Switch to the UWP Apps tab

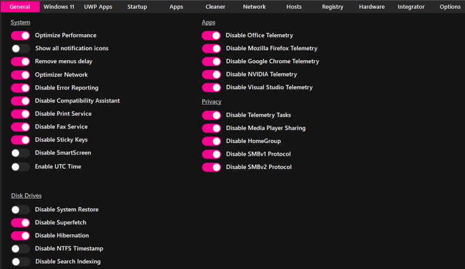98,7
